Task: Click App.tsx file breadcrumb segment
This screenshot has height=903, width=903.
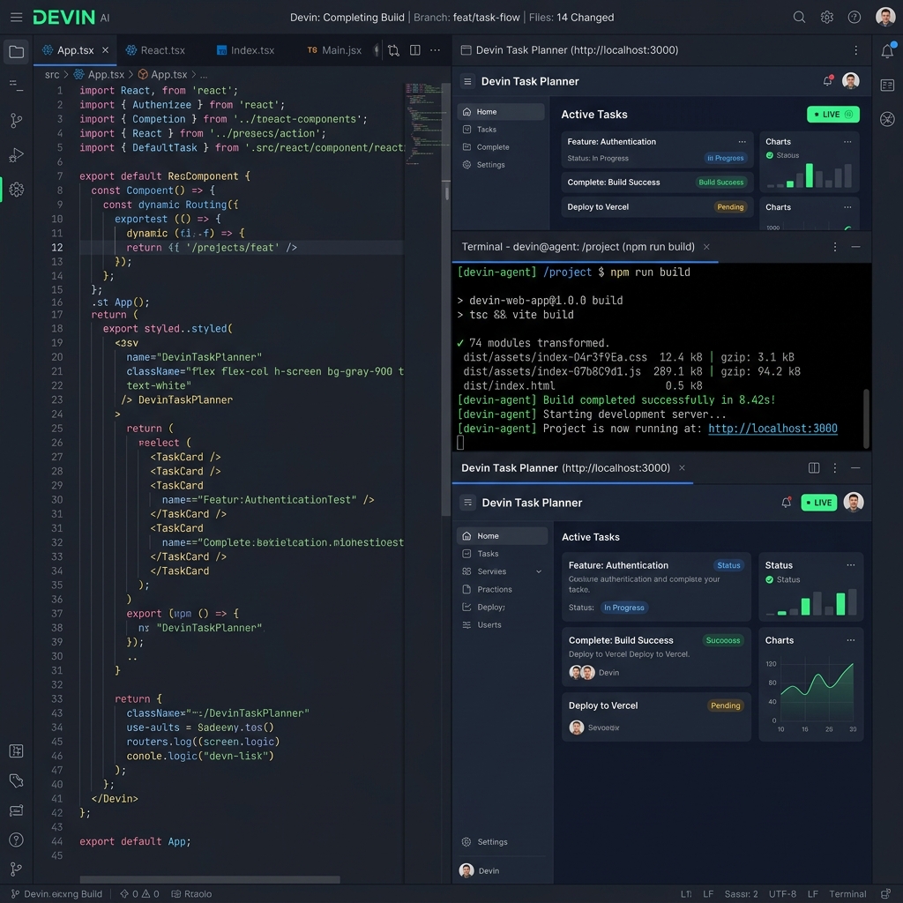Action: [99, 75]
